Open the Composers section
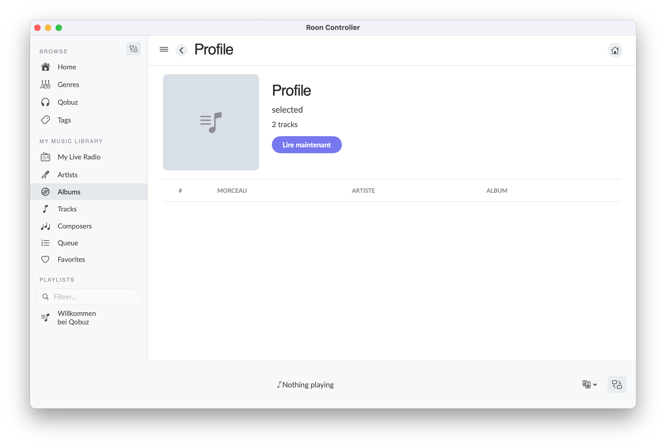666x448 pixels. point(75,226)
